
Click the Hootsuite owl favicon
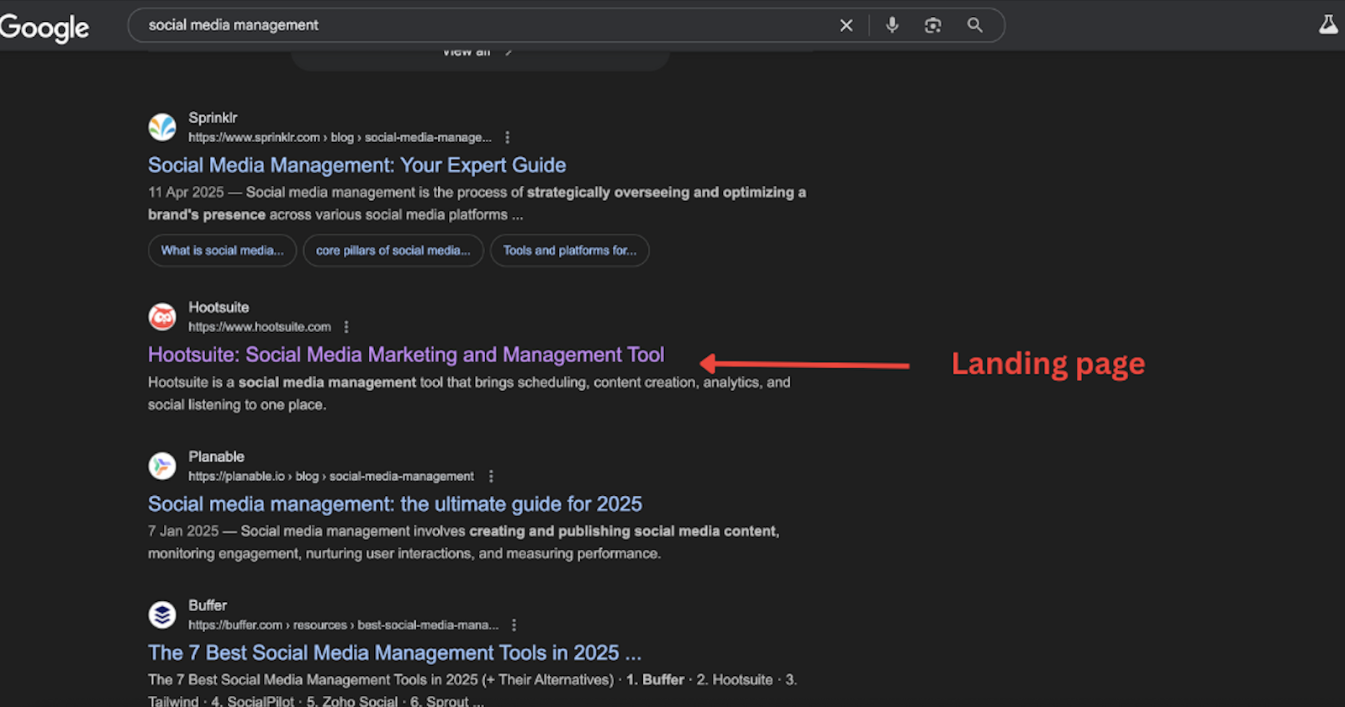[162, 317]
